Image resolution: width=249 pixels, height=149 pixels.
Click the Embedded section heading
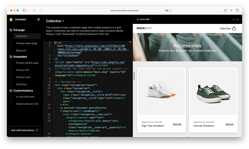tap(20, 57)
